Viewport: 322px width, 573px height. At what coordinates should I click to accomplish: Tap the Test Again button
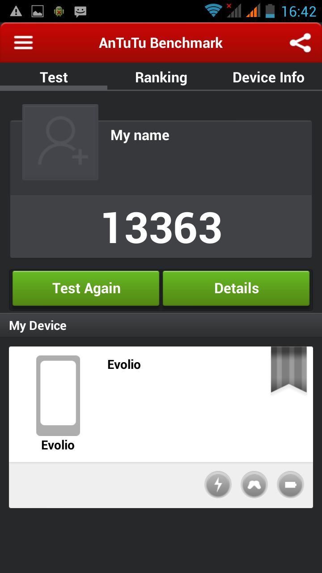pos(86,288)
